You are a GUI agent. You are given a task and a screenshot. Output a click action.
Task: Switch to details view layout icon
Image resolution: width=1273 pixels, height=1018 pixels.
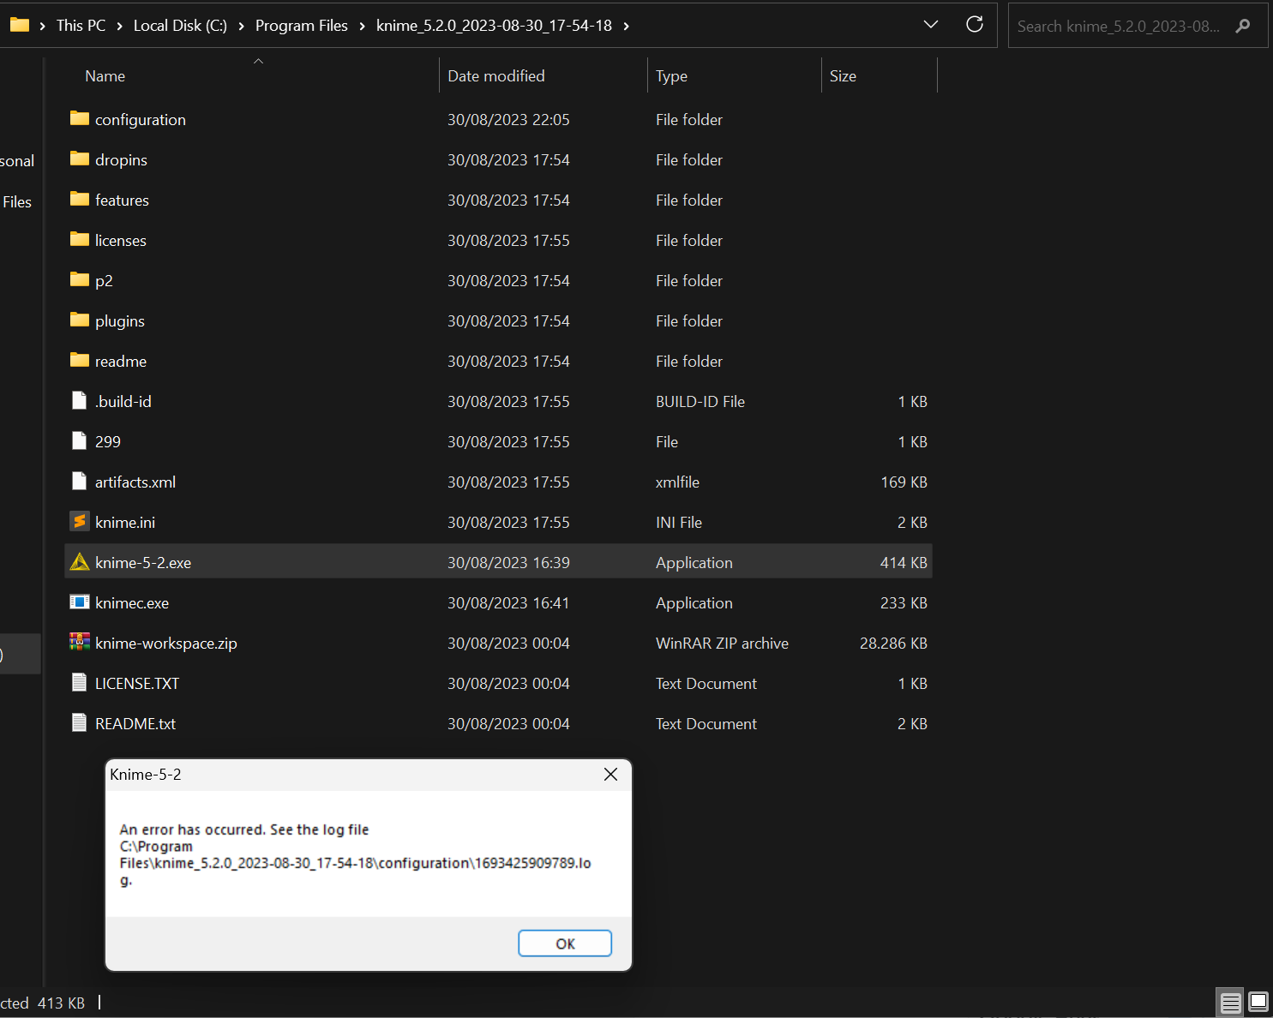[x=1231, y=1002]
